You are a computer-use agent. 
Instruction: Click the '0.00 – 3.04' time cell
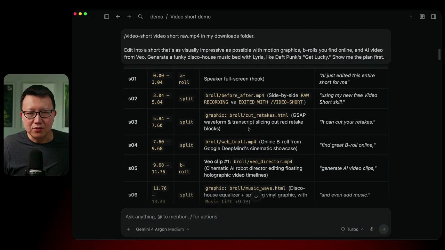coord(161,79)
